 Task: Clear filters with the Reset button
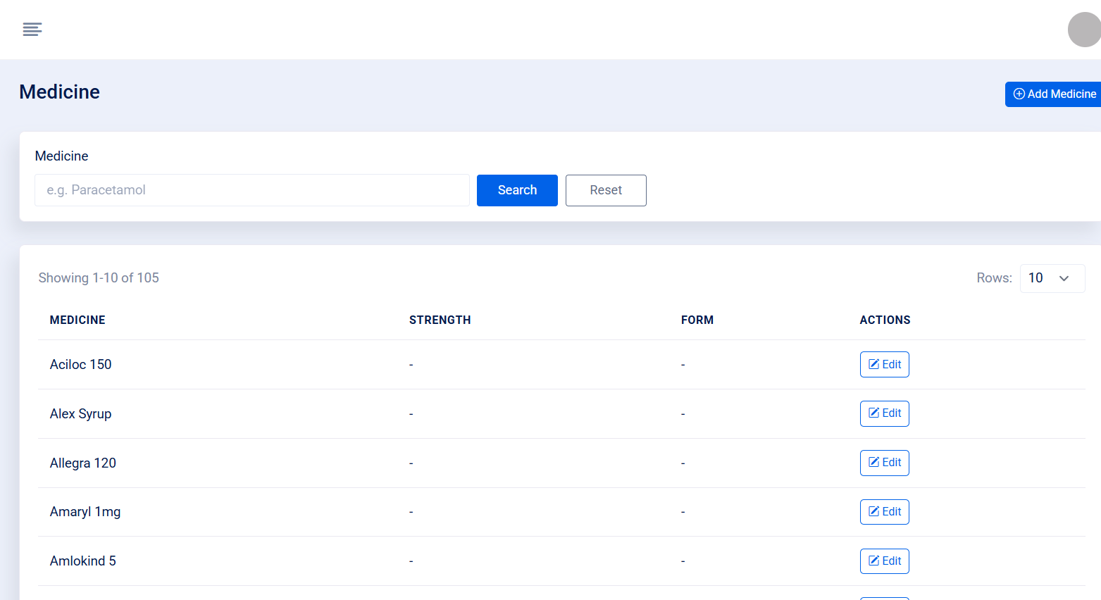click(x=606, y=190)
